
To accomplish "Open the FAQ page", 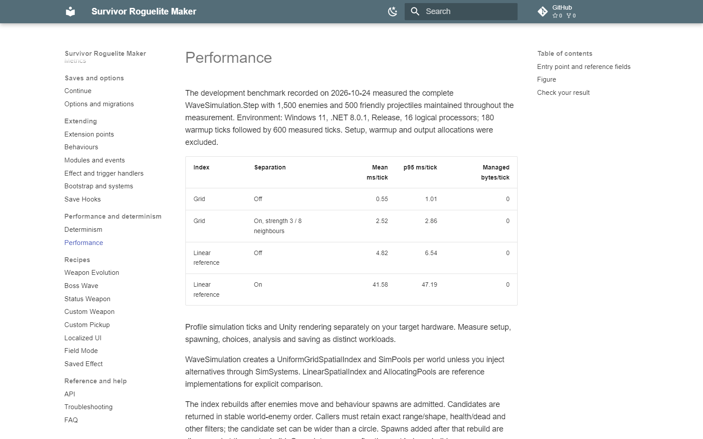I will [x=71, y=420].
